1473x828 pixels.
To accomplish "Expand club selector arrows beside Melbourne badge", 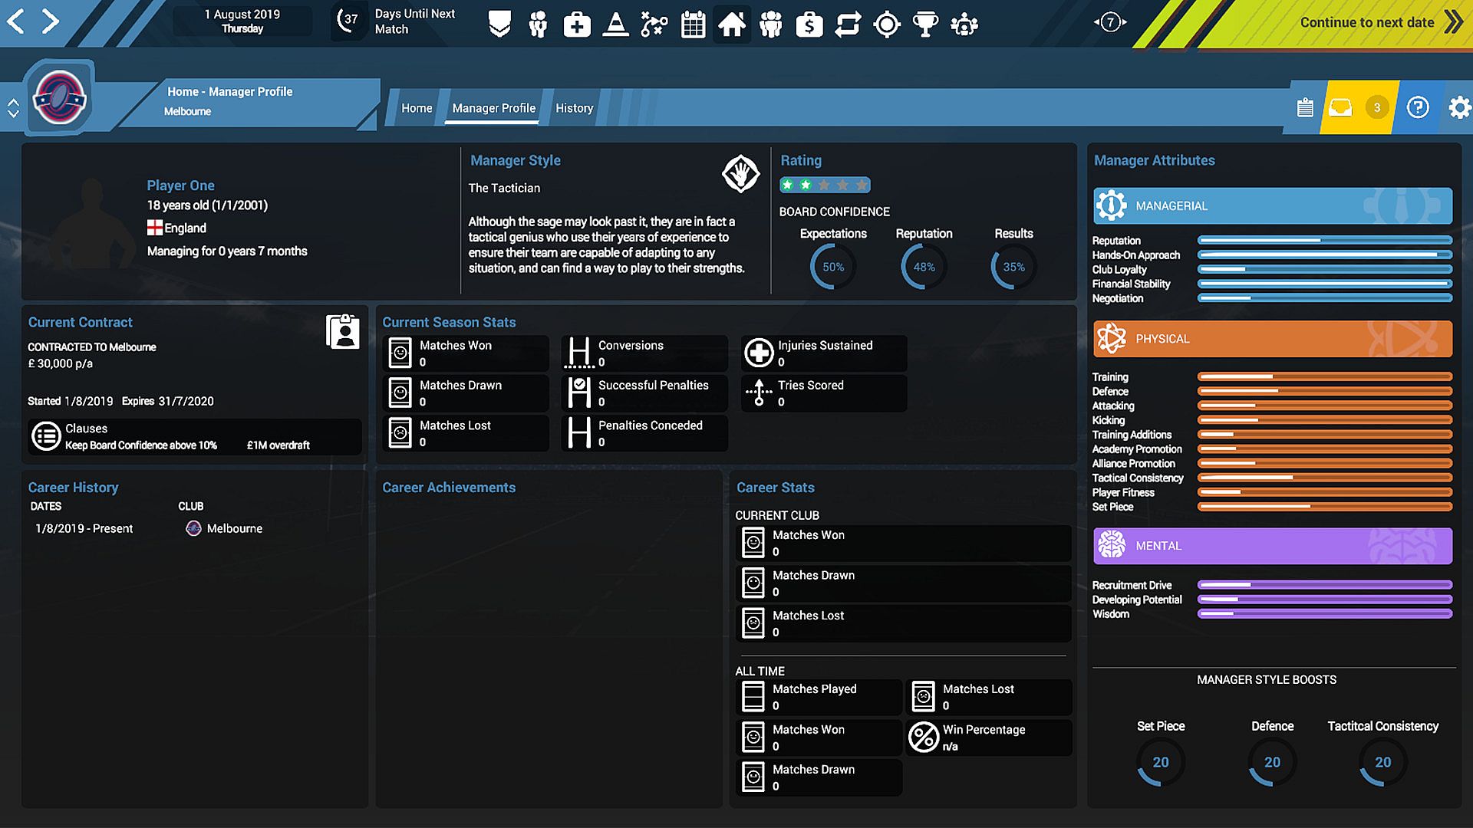I will point(13,108).
